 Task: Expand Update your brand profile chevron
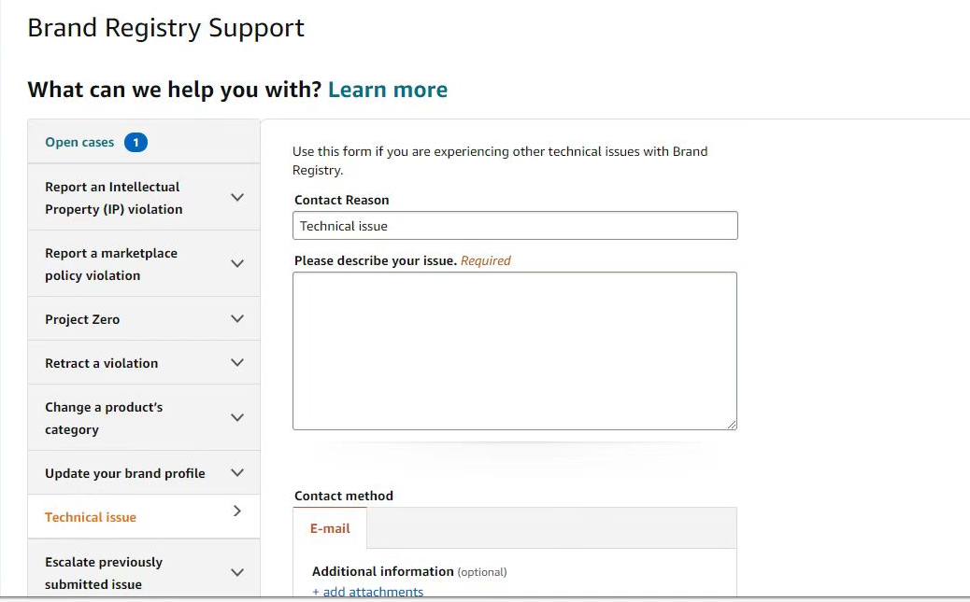[x=237, y=473]
